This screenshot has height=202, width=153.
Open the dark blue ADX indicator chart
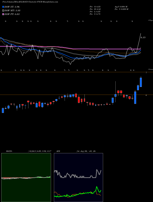(78, 178)
